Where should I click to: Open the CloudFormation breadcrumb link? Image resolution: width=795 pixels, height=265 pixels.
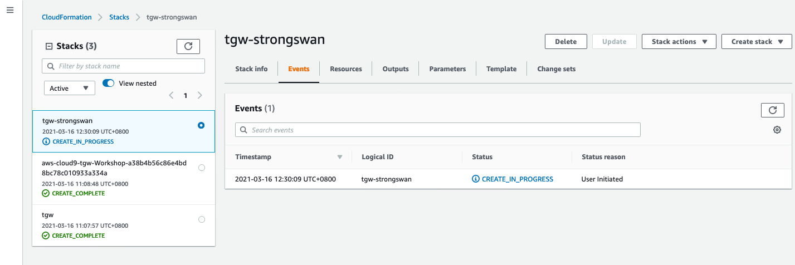click(x=67, y=17)
